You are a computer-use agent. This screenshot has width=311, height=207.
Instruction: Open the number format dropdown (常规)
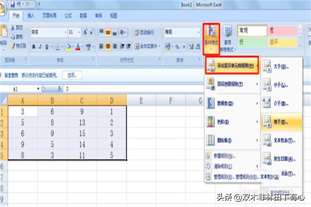197,32
